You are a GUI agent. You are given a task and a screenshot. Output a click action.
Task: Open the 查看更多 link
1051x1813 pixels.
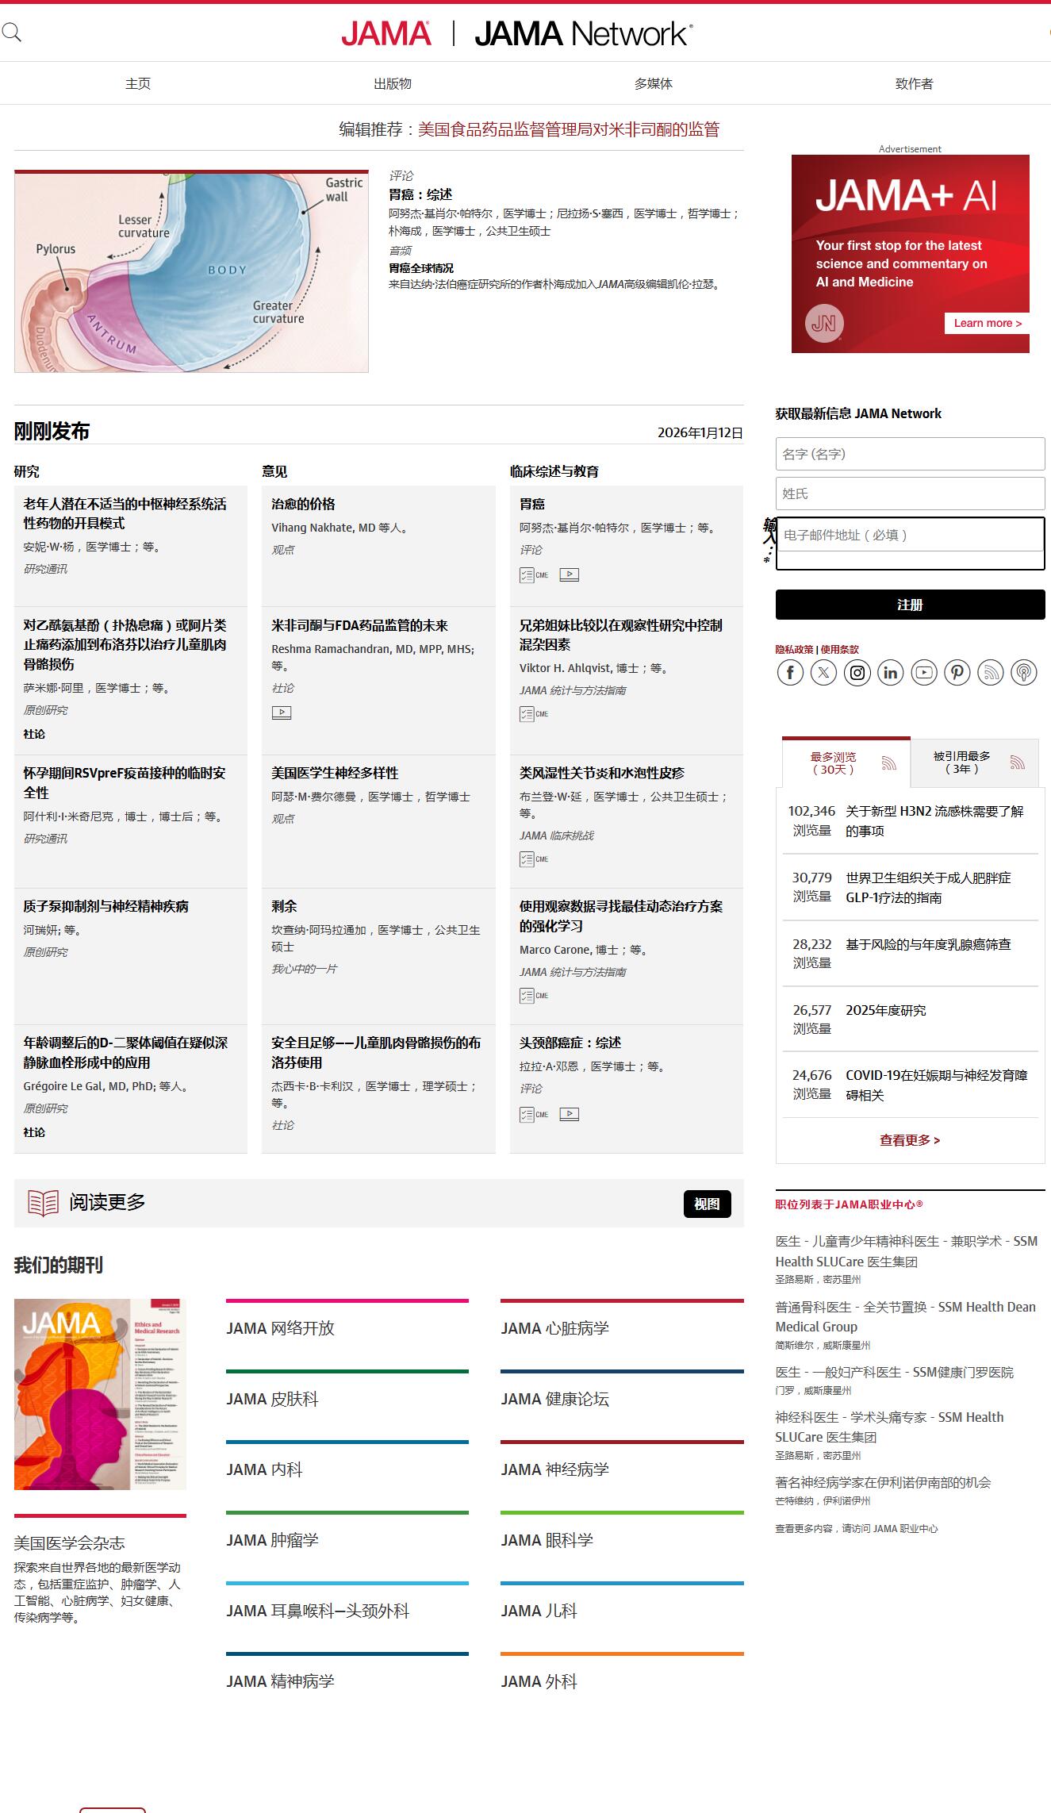click(910, 1140)
